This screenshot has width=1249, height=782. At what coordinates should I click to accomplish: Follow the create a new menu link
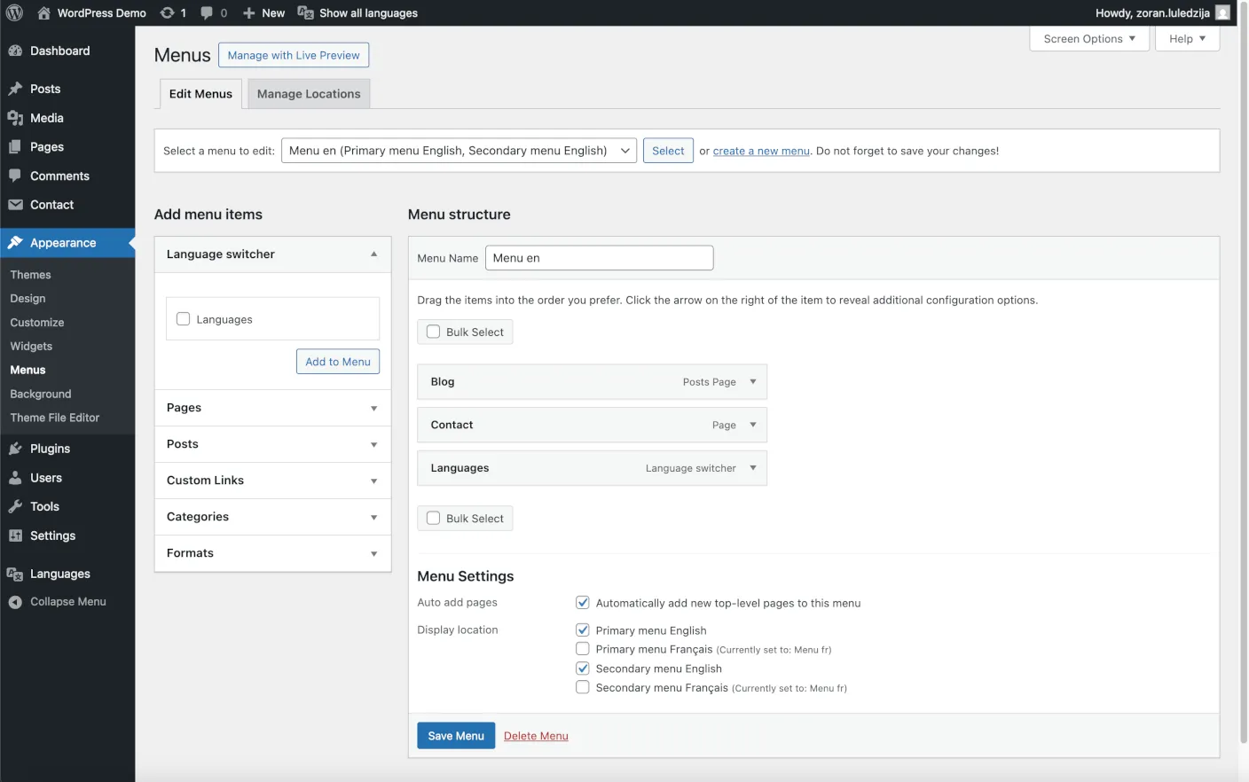pos(761,152)
